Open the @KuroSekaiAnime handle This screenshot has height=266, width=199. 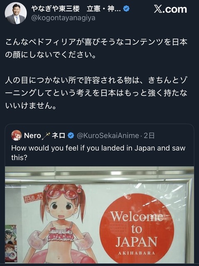(108, 135)
